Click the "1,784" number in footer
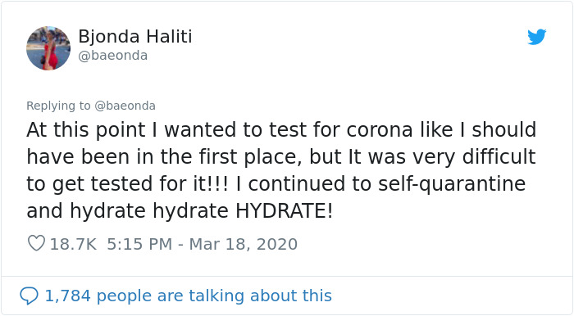This screenshot has height=316, width=574. pyautogui.click(x=68, y=296)
